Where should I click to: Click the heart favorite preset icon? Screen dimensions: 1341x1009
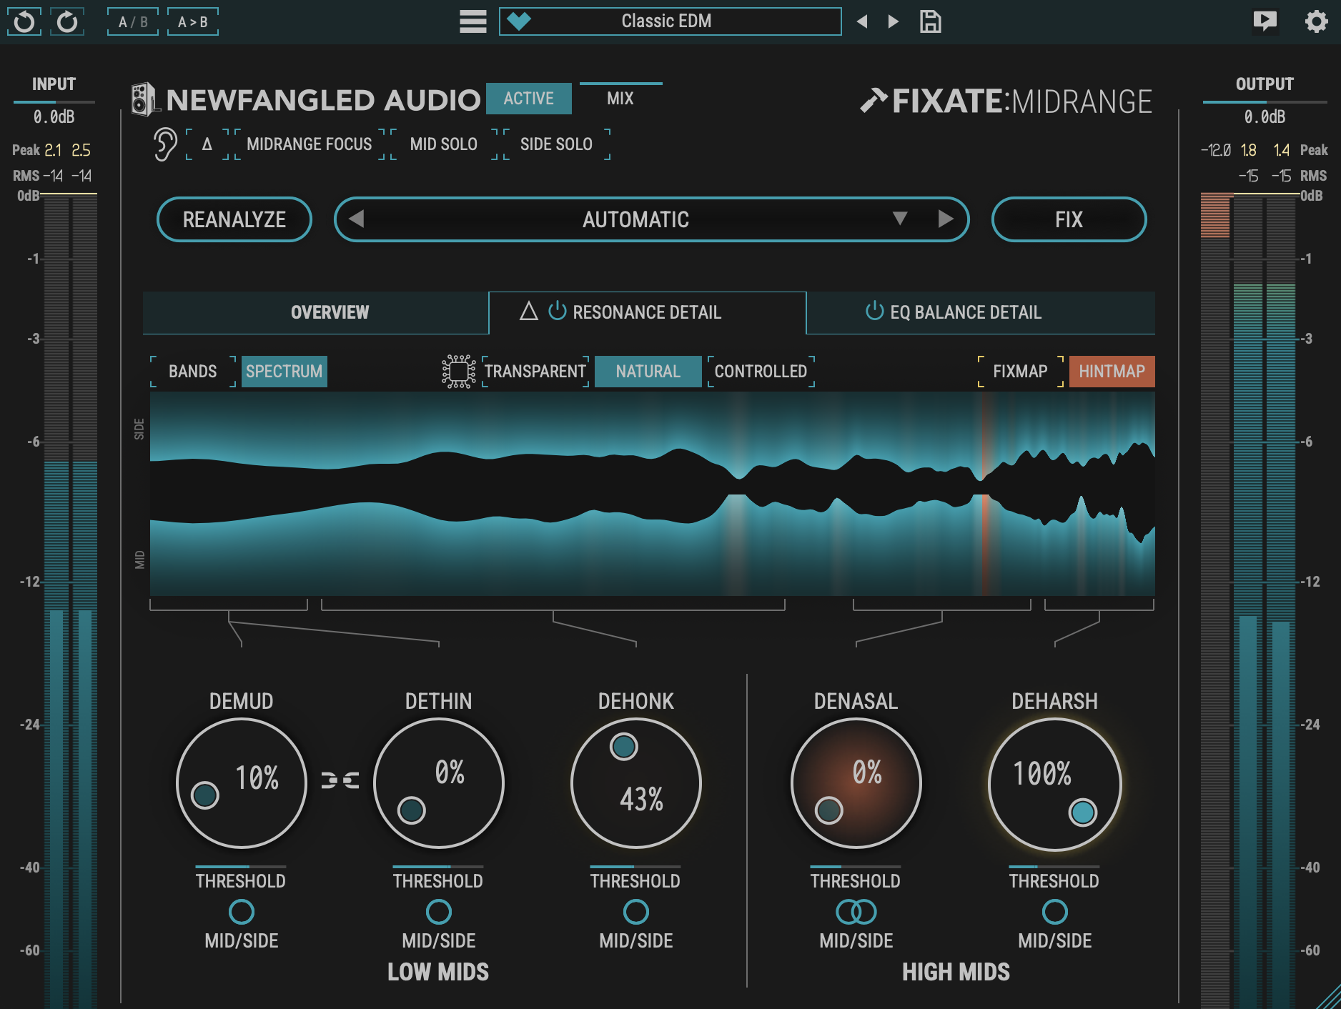tap(519, 21)
